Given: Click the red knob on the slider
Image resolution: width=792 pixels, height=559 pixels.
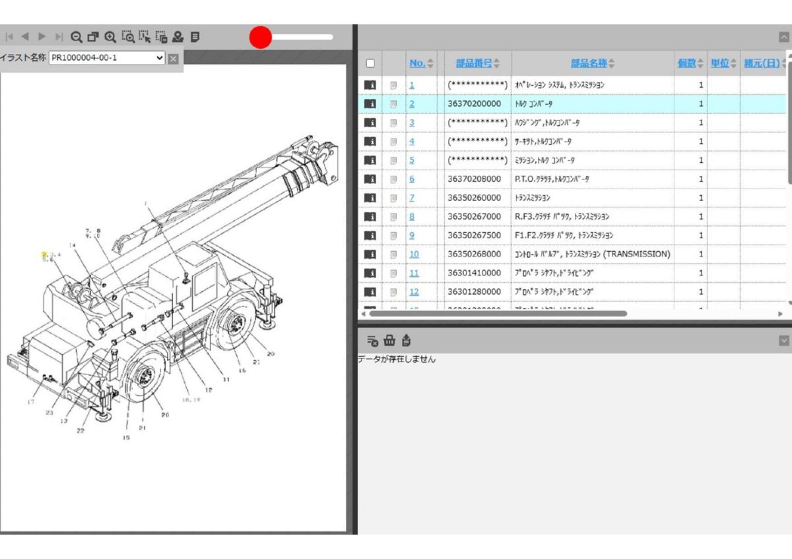Looking at the screenshot, I should 261,38.
